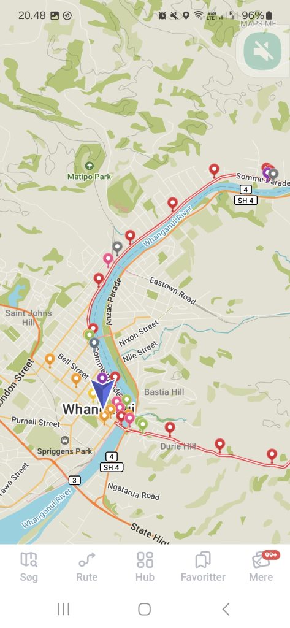The image size is (290, 628).
Task: Open the Søg search tab
Action: (29, 567)
